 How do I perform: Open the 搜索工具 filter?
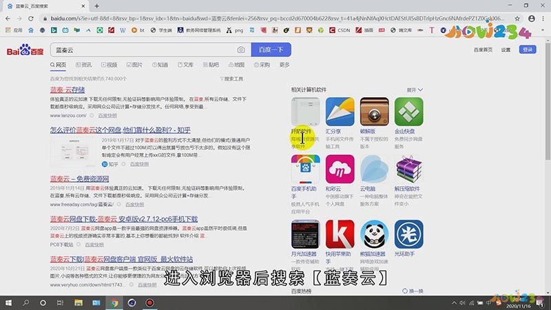231,79
